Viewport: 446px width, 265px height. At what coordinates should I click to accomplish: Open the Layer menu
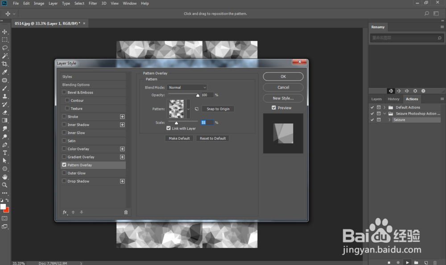pyautogui.click(x=53, y=4)
